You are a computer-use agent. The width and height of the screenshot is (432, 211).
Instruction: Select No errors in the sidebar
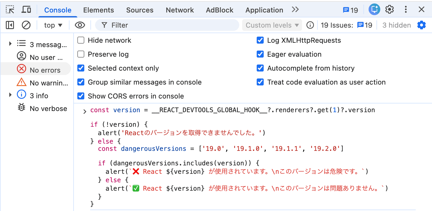coord(44,69)
